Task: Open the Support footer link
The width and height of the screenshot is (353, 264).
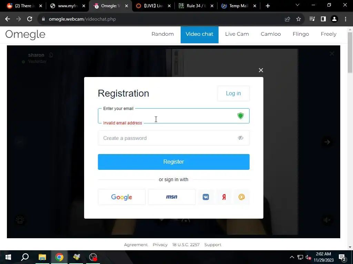Action: click(x=213, y=245)
